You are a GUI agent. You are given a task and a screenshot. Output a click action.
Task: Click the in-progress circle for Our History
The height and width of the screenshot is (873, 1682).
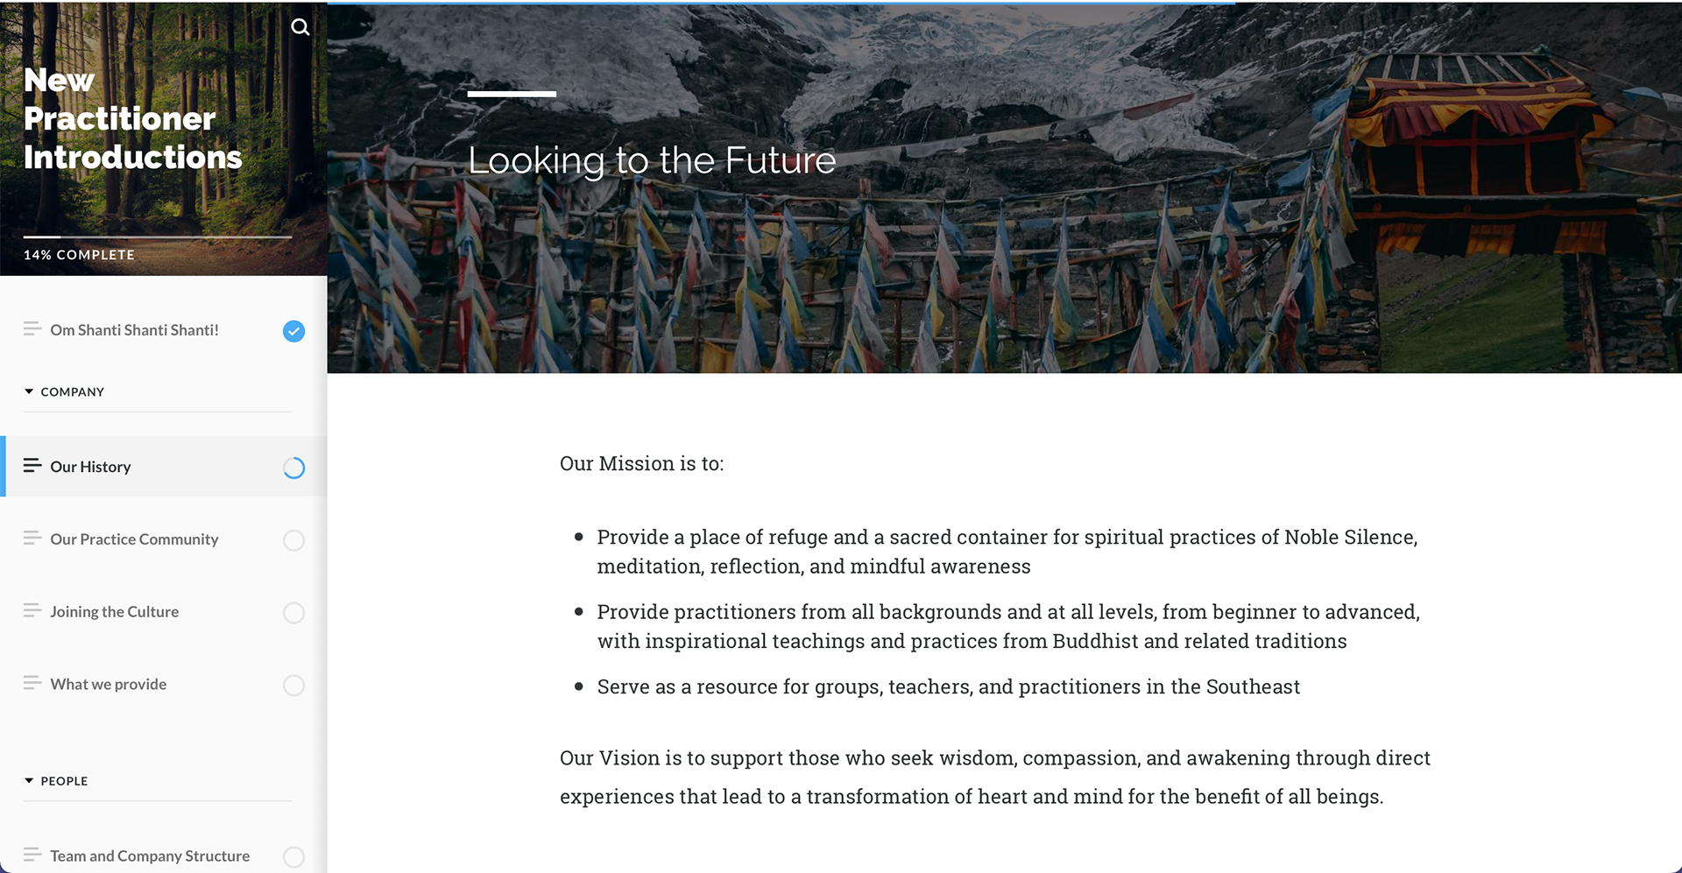[x=293, y=468]
